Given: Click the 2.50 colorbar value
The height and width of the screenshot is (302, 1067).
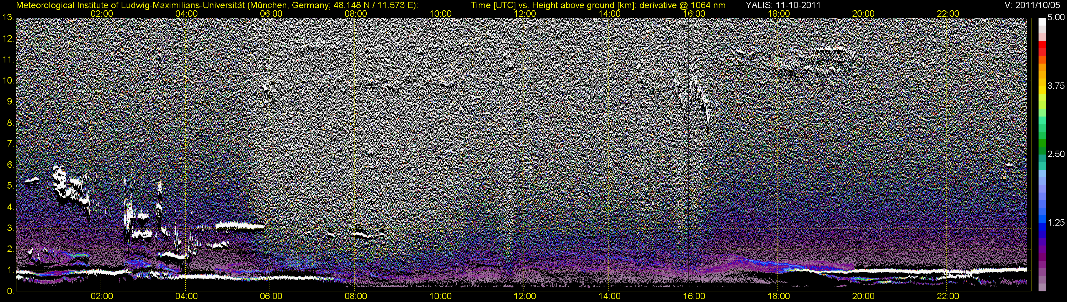Looking at the screenshot, I should point(1056,154).
